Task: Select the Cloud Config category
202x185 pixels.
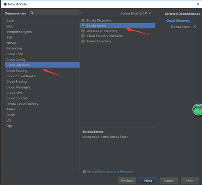Action: pos(42,60)
